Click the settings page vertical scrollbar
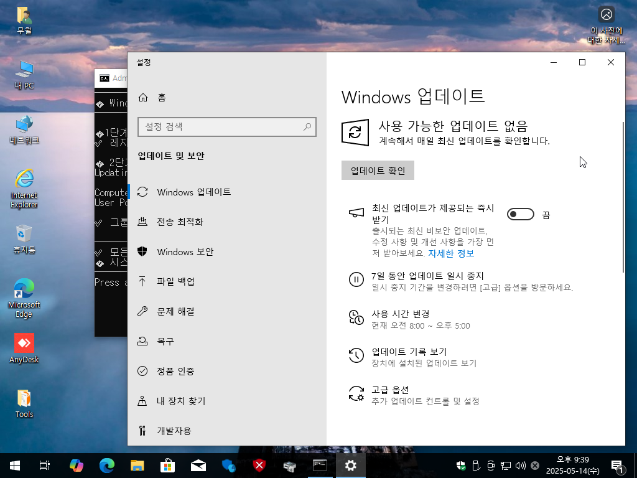The image size is (637, 478). tap(623, 197)
